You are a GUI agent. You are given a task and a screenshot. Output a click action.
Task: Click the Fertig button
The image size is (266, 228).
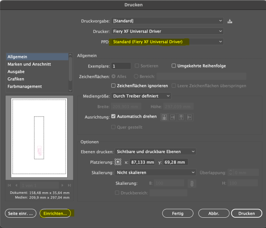[x=178, y=213]
